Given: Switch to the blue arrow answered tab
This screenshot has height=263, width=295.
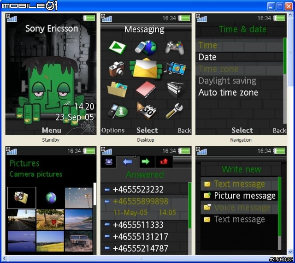Looking at the screenshot, I should click(x=128, y=161).
